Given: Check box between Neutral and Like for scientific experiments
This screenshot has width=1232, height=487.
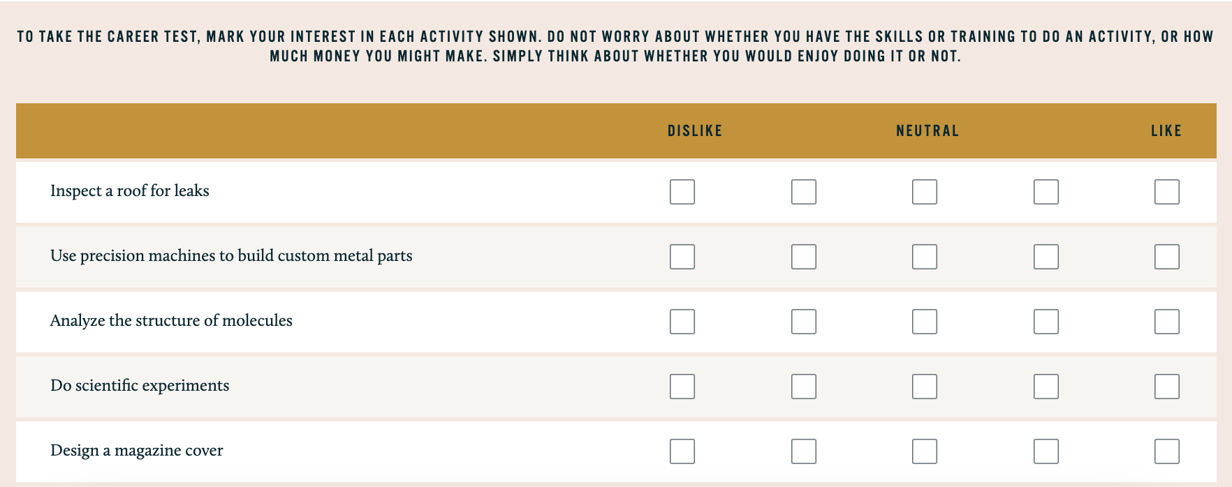Looking at the screenshot, I should [1046, 387].
